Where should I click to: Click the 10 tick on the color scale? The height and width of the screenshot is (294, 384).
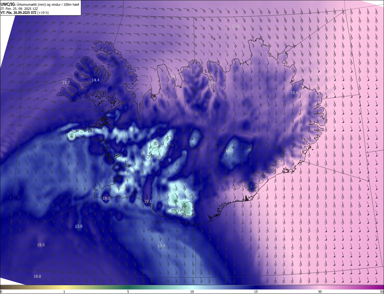click(x=192, y=292)
